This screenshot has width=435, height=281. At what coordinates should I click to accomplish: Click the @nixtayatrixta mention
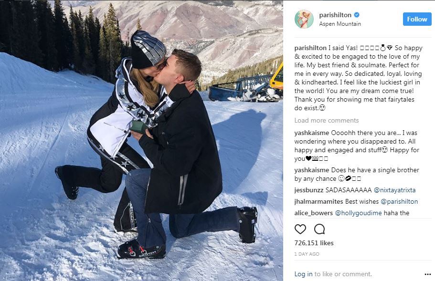click(x=395, y=190)
